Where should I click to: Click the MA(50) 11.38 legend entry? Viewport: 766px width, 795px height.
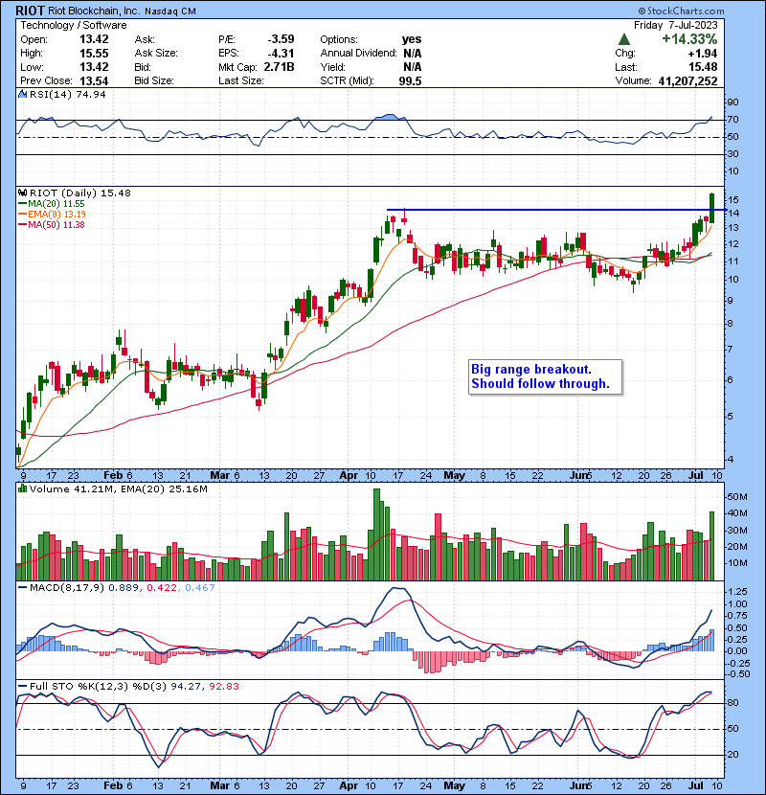[52, 224]
